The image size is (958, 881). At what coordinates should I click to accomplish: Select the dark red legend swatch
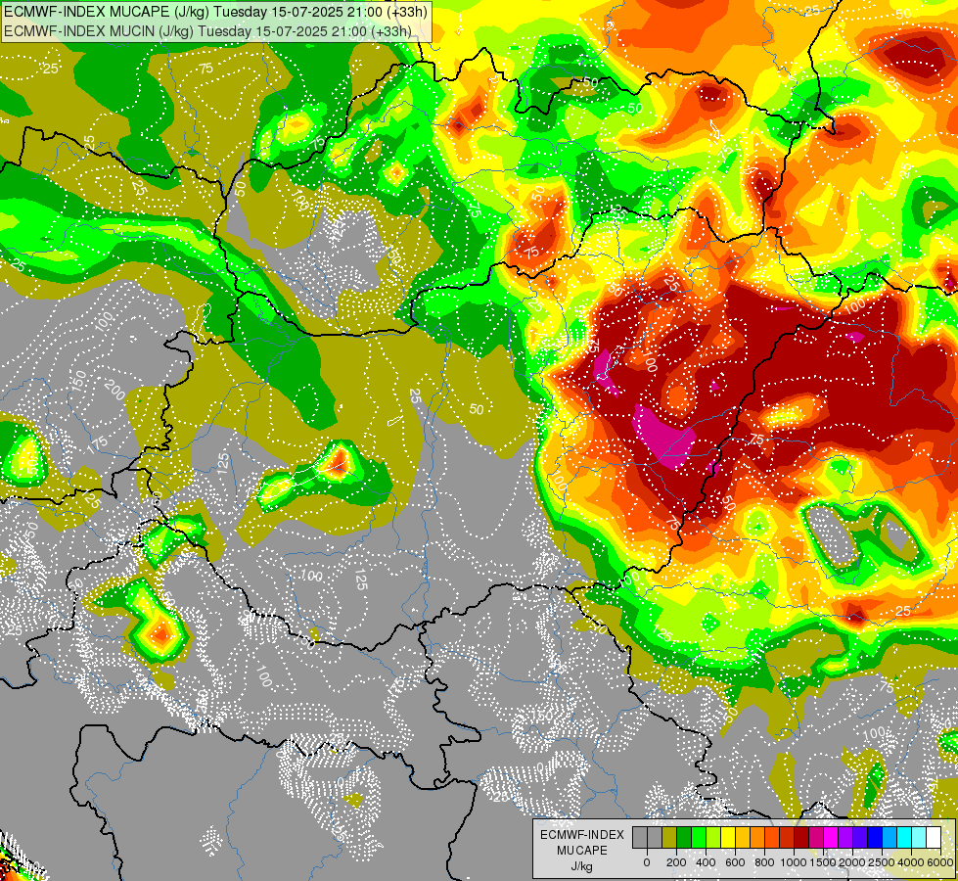coord(801,837)
